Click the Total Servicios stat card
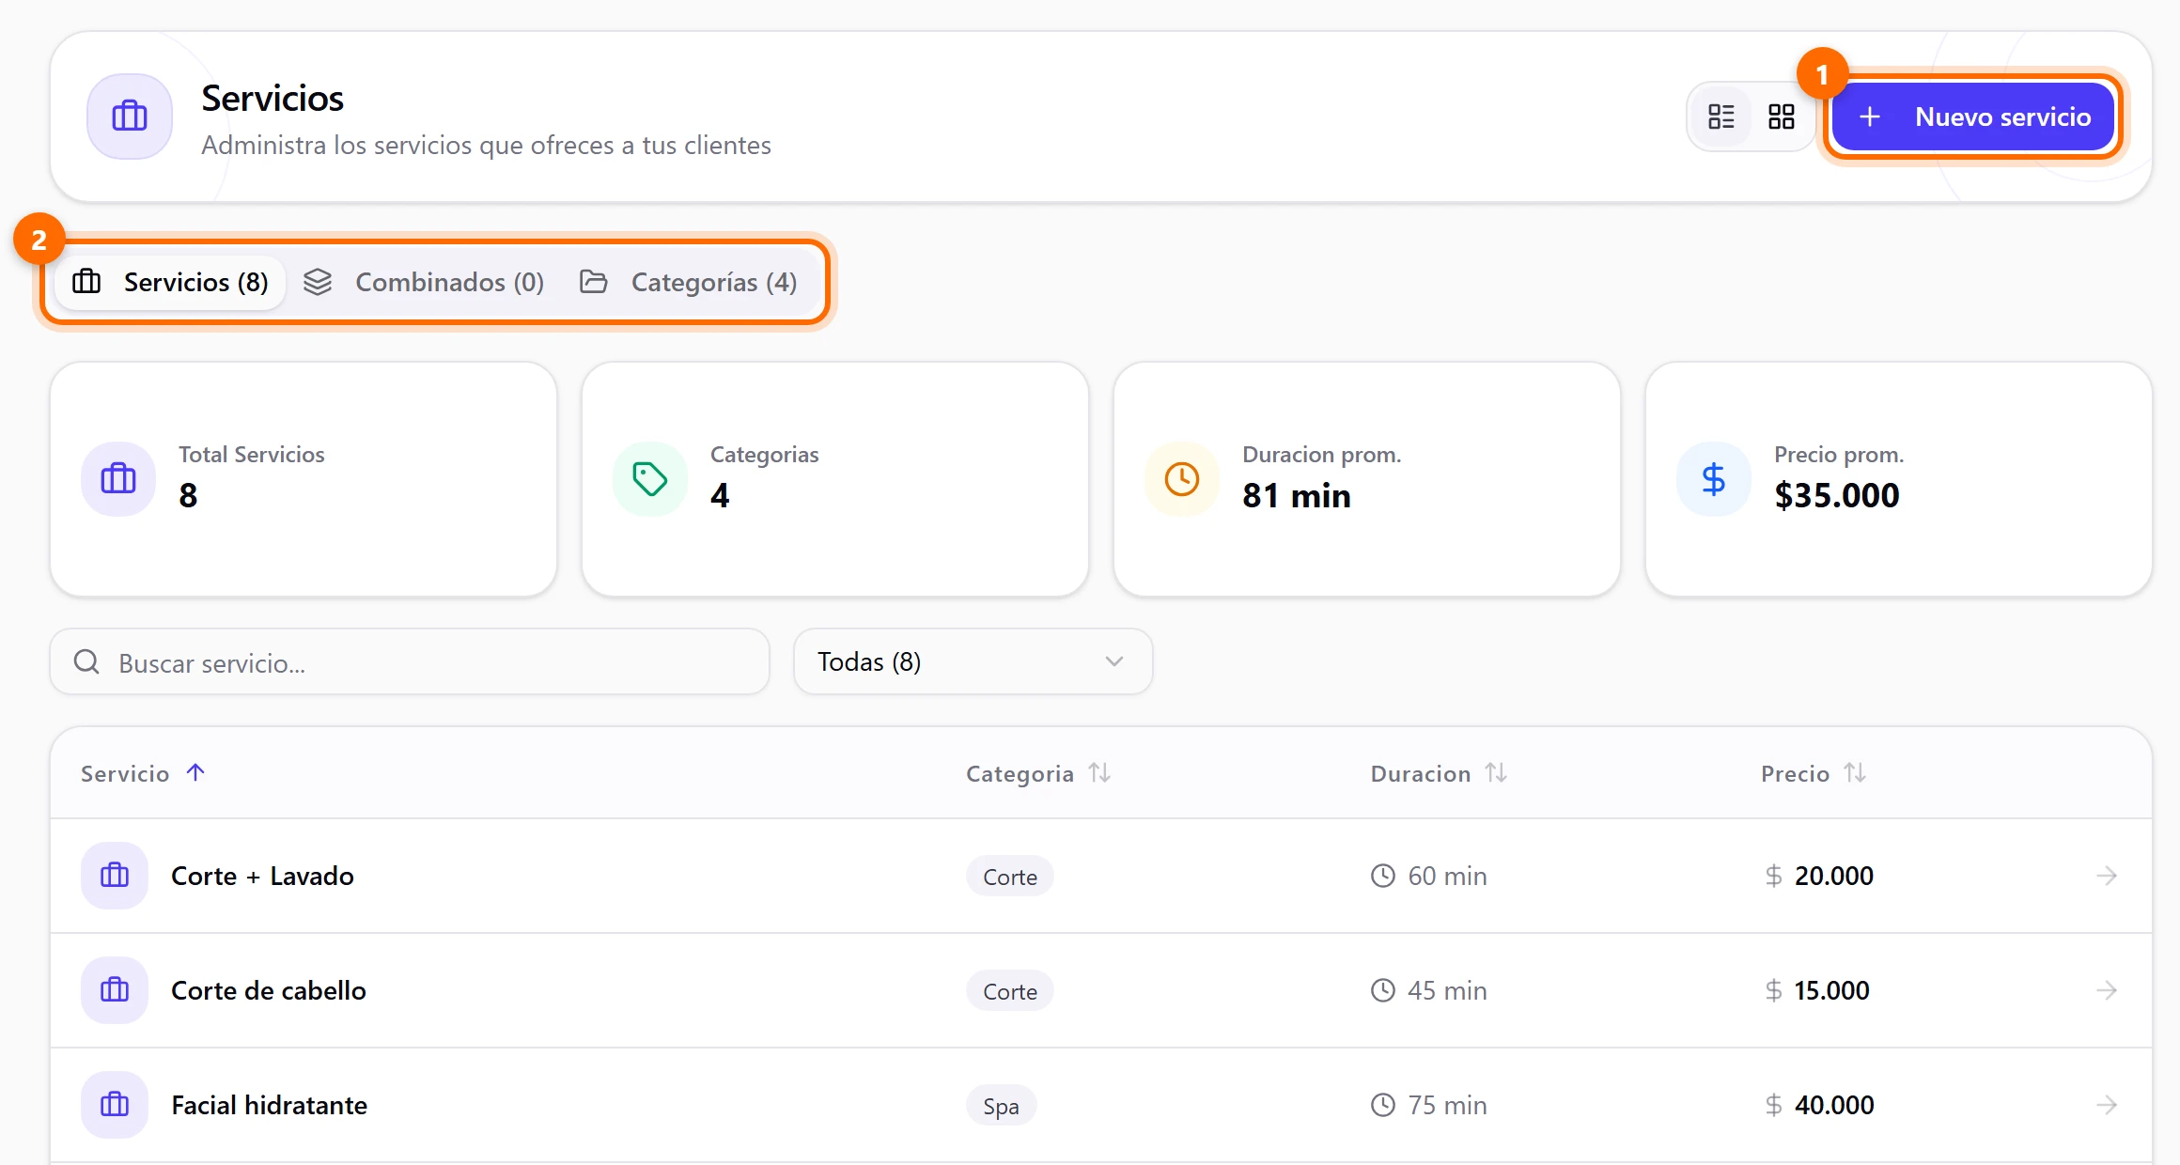 [x=304, y=479]
